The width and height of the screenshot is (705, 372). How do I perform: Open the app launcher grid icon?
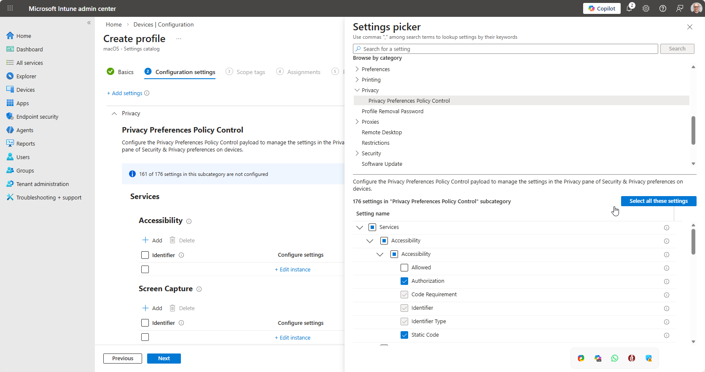pos(10,8)
